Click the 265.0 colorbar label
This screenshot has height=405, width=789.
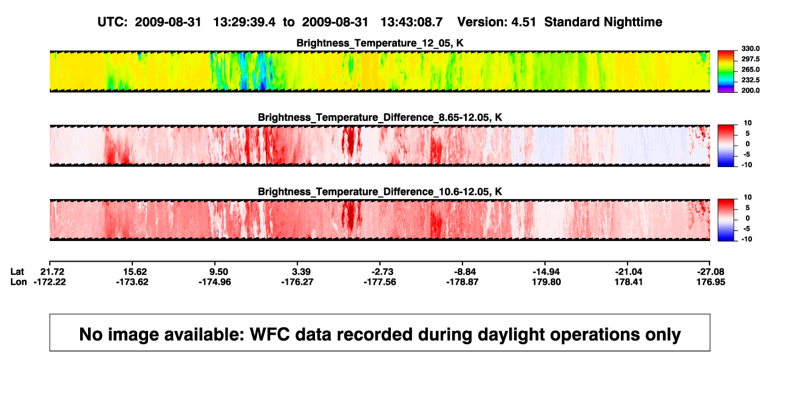click(751, 70)
